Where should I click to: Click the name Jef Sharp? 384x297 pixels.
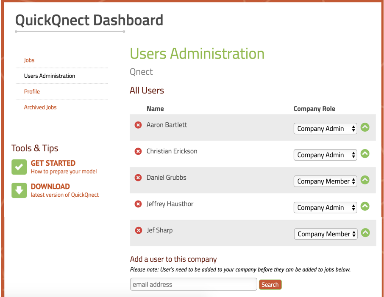tap(160, 230)
